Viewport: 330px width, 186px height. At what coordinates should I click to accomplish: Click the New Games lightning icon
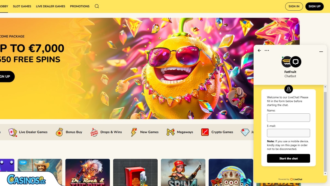[x=134, y=132]
